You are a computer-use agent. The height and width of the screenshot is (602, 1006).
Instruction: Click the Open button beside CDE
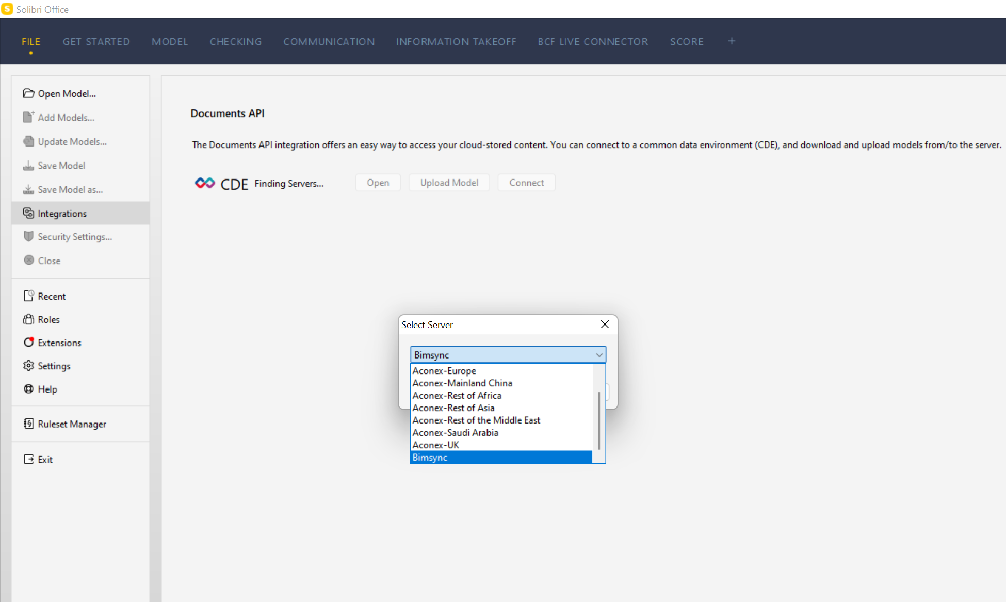[x=378, y=183]
